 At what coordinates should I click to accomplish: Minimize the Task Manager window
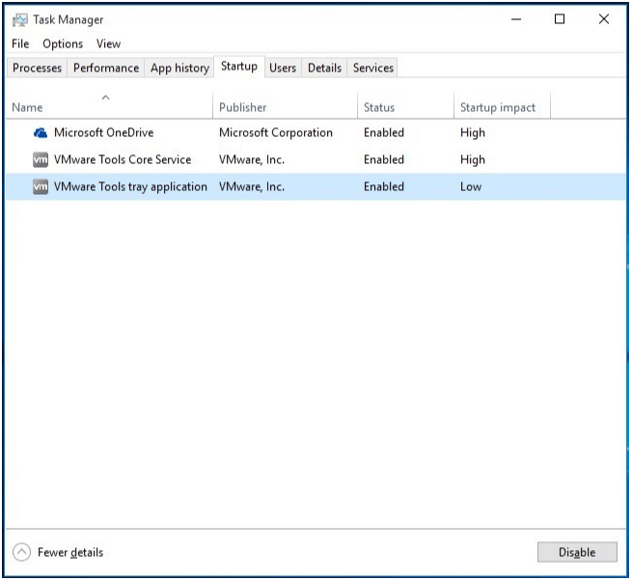(x=516, y=19)
